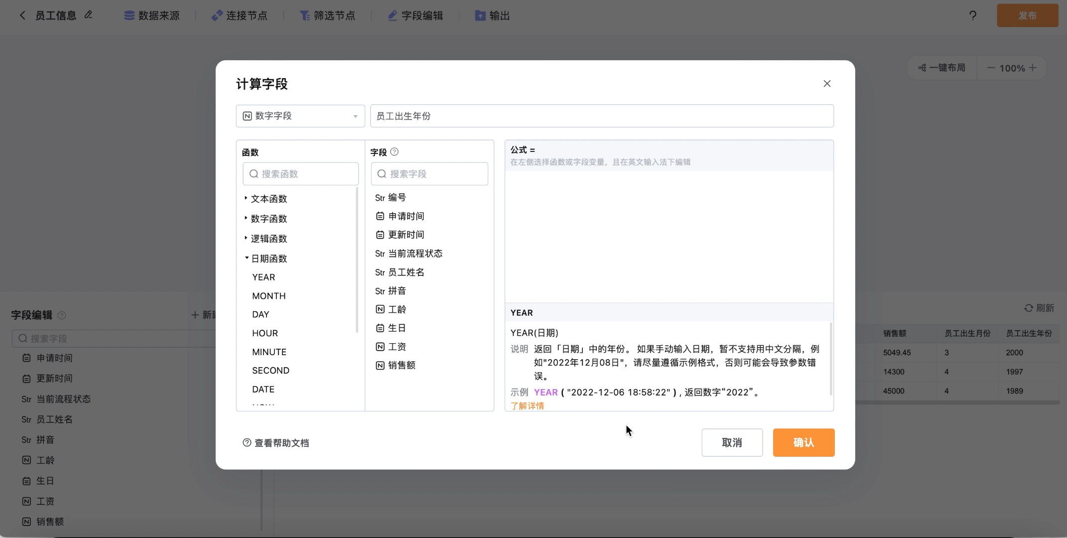Open the 字段编辑 tab
Screen dimensions: 1067x538
(415, 16)
